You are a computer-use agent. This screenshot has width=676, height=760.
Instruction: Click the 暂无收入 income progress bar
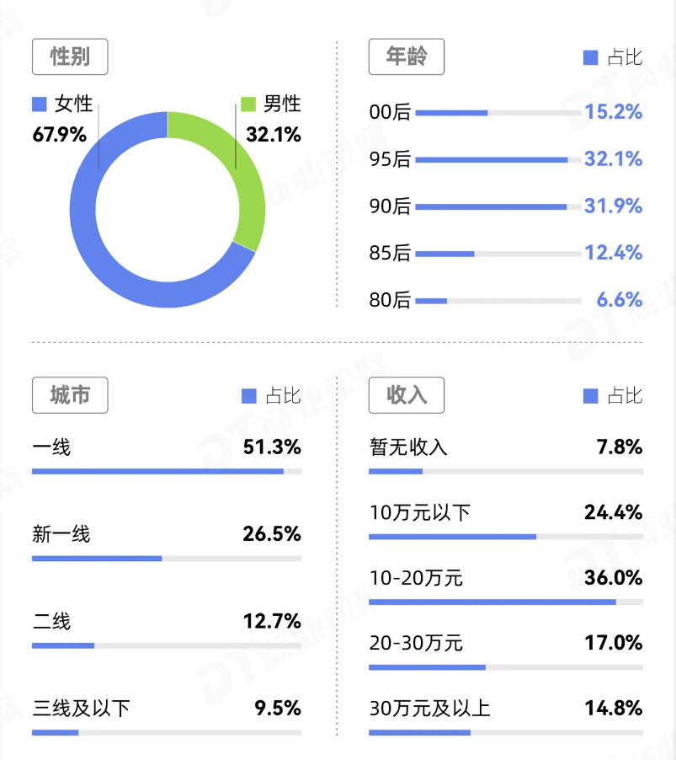[505, 471]
